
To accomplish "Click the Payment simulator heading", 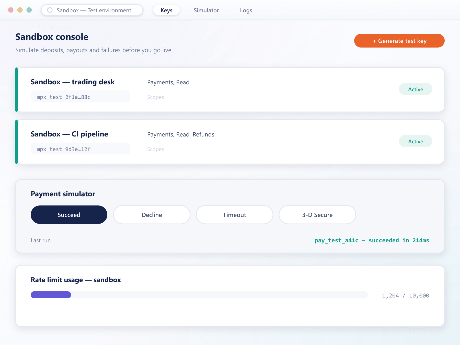I will (x=63, y=194).
